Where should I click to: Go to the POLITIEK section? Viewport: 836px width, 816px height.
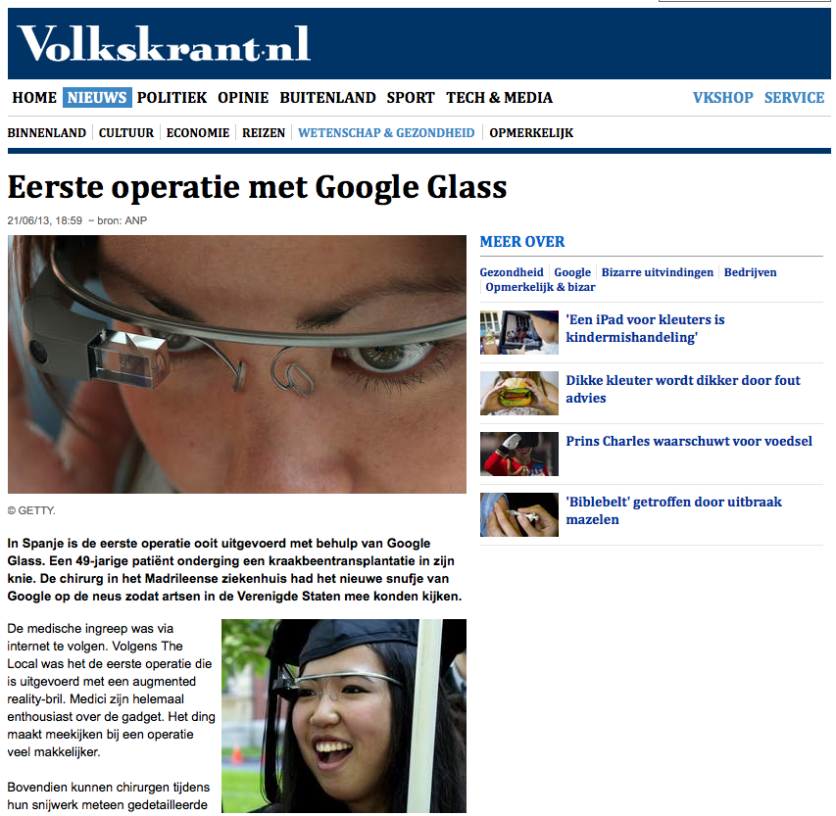[x=172, y=98]
